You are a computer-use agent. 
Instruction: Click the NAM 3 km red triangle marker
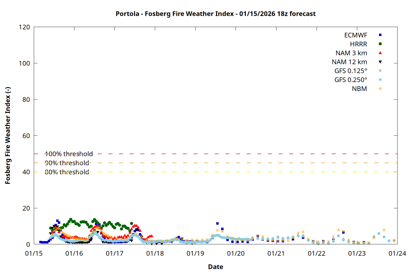click(380, 53)
